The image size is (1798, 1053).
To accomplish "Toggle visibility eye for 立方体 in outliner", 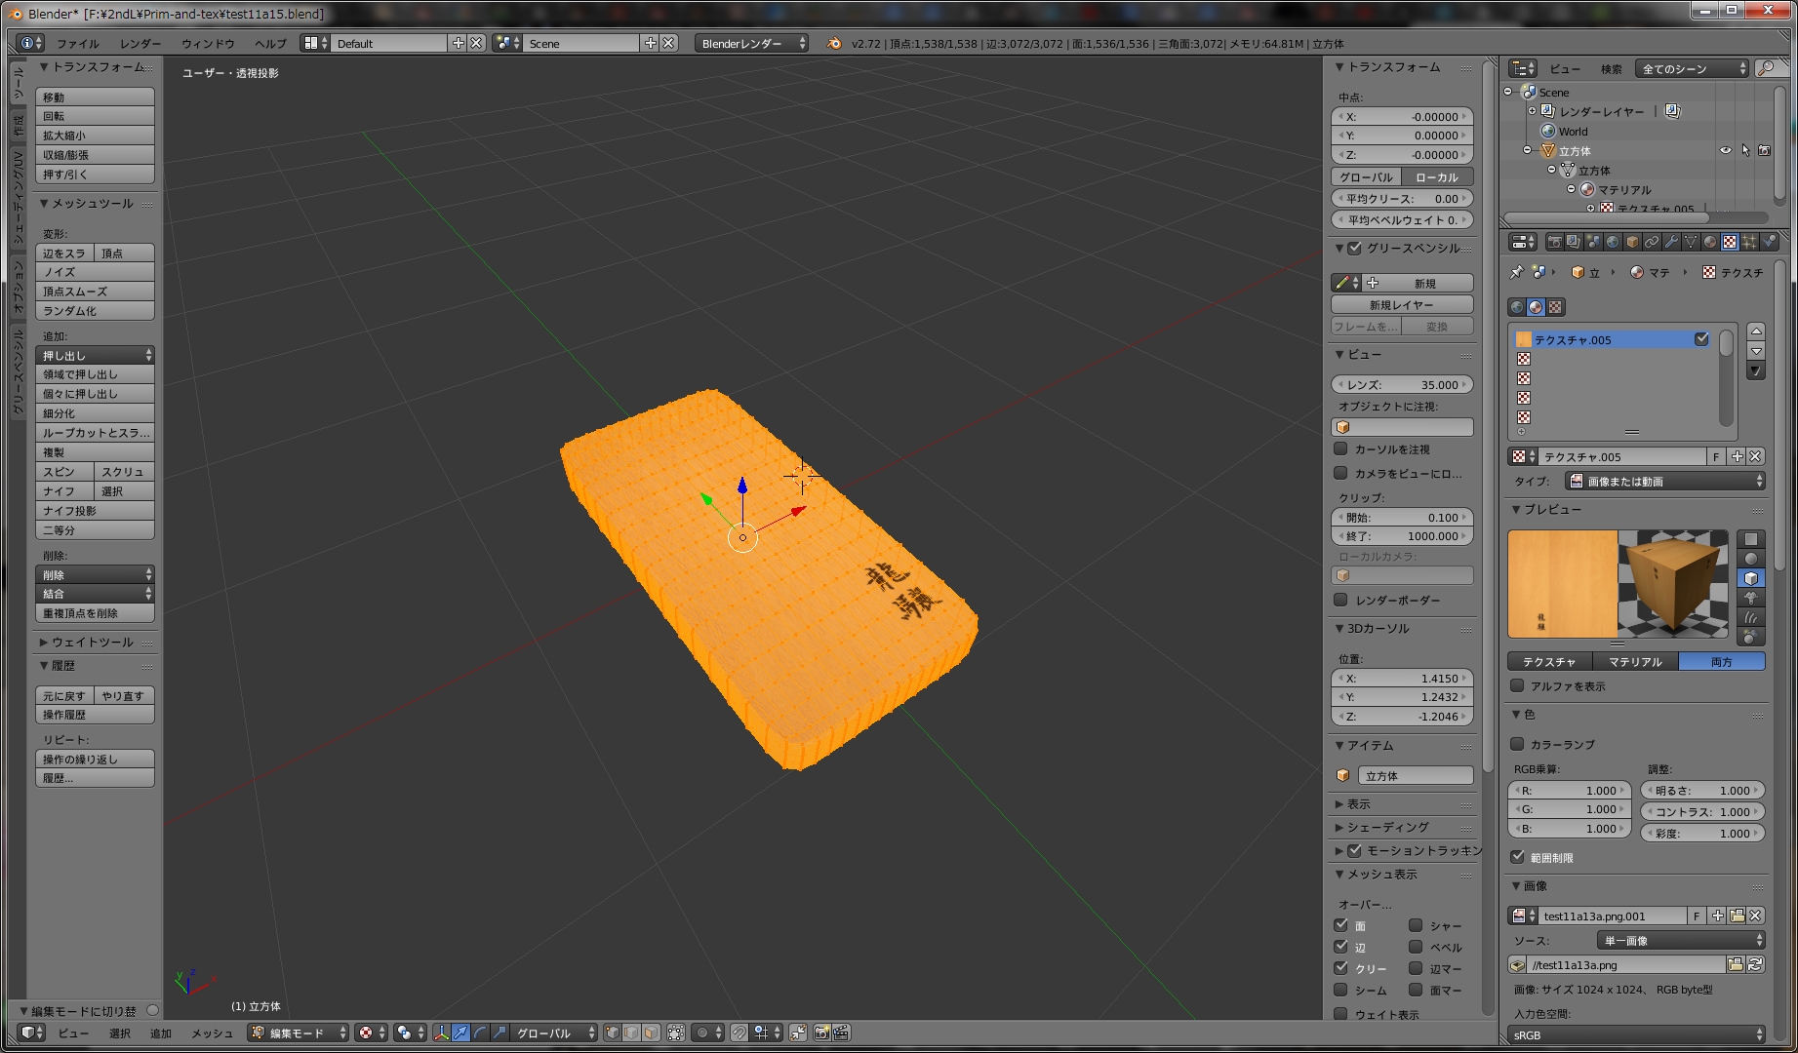I will click(1725, 150).
